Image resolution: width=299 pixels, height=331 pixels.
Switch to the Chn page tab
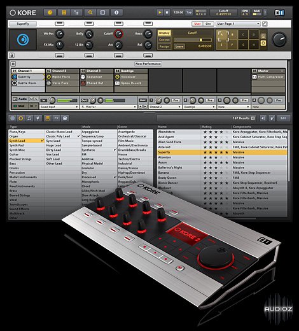click(208, 24)
